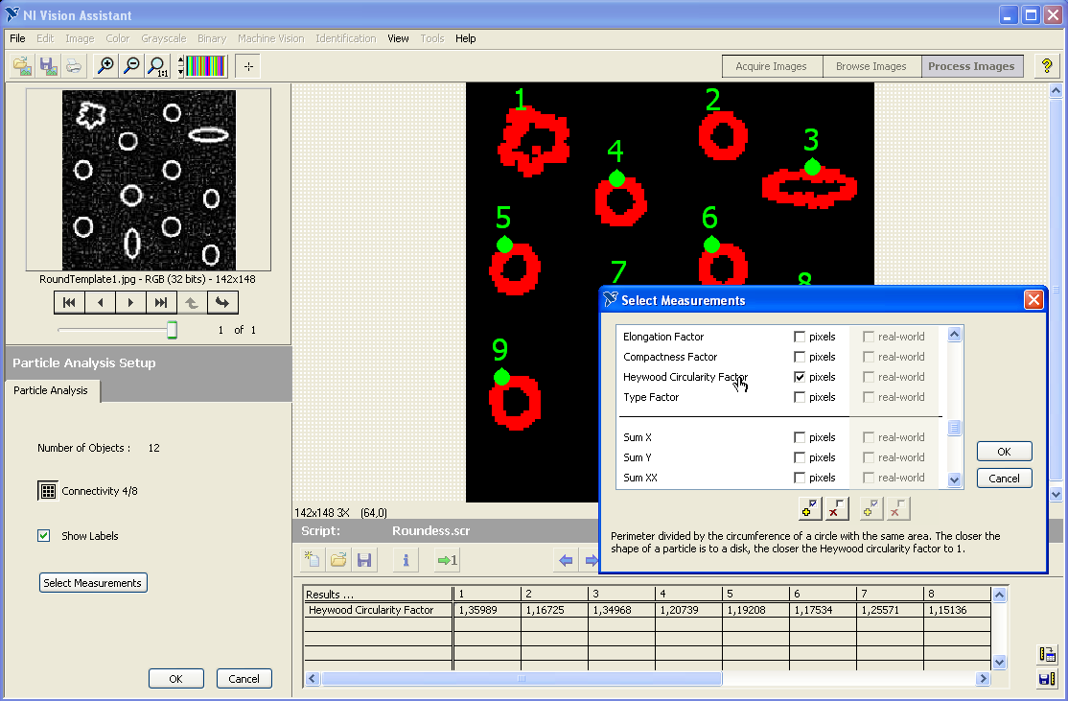
Task: Click the script info icon
Action: coord(406,560)
